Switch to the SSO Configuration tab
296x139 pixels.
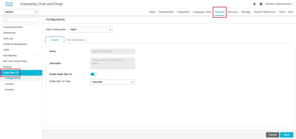click(x=76, y=40)
